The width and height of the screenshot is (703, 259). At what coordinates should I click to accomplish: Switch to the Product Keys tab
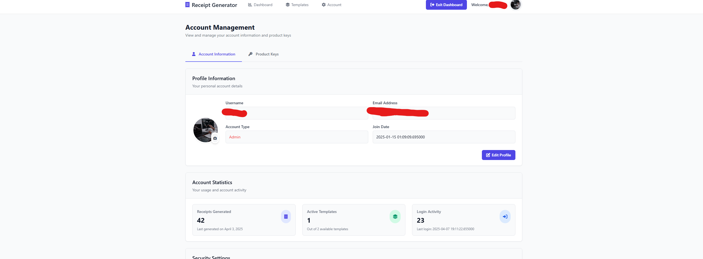267,54
